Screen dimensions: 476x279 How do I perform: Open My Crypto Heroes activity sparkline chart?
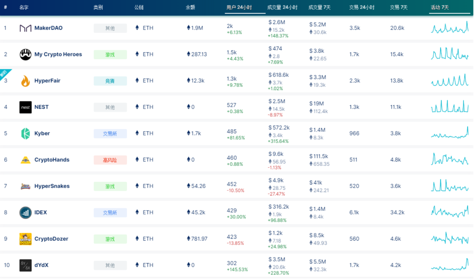pyautogui.click(x=450, y=54)
